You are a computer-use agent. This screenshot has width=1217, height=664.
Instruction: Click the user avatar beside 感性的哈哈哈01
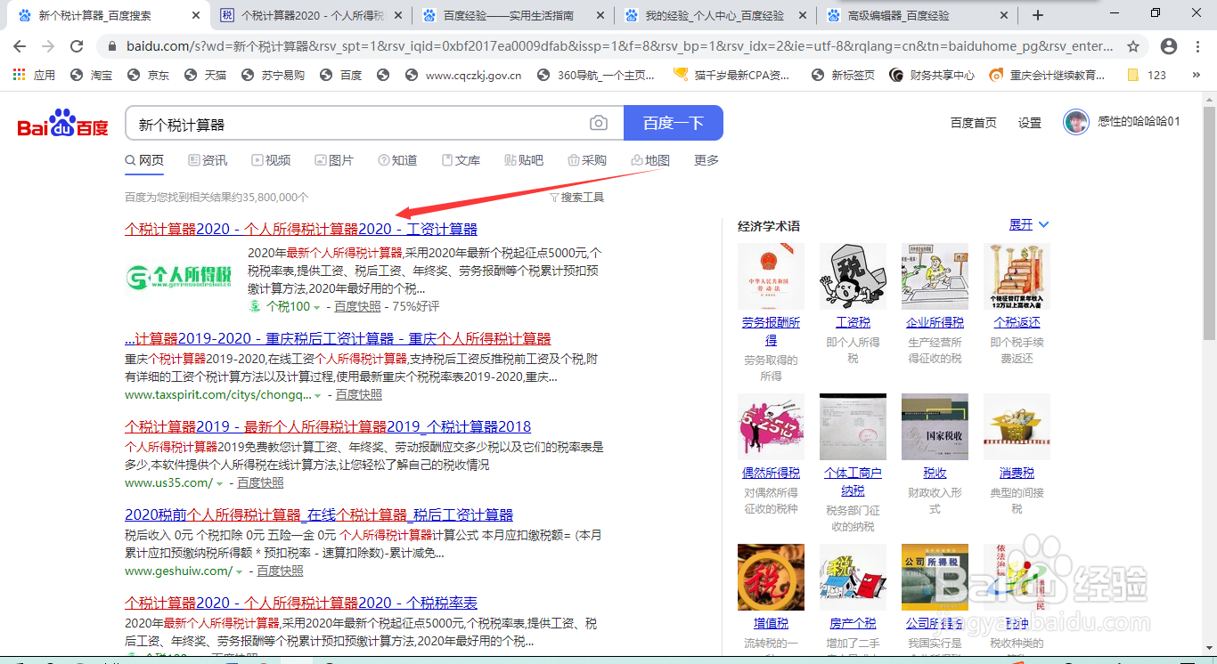1076,122
